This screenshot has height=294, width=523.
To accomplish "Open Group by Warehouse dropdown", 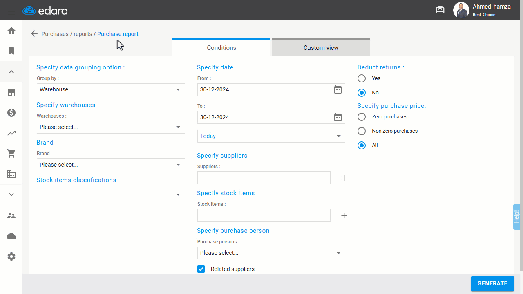I will [111, 89].
